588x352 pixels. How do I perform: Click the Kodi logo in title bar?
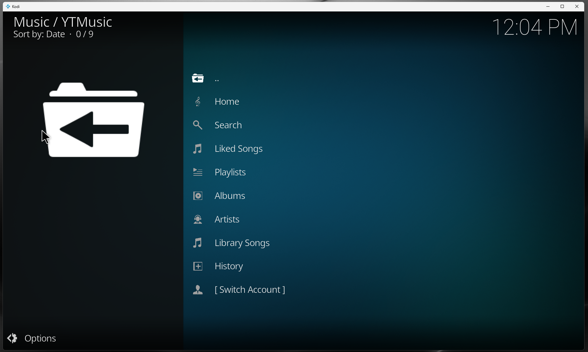click(8, 6)
